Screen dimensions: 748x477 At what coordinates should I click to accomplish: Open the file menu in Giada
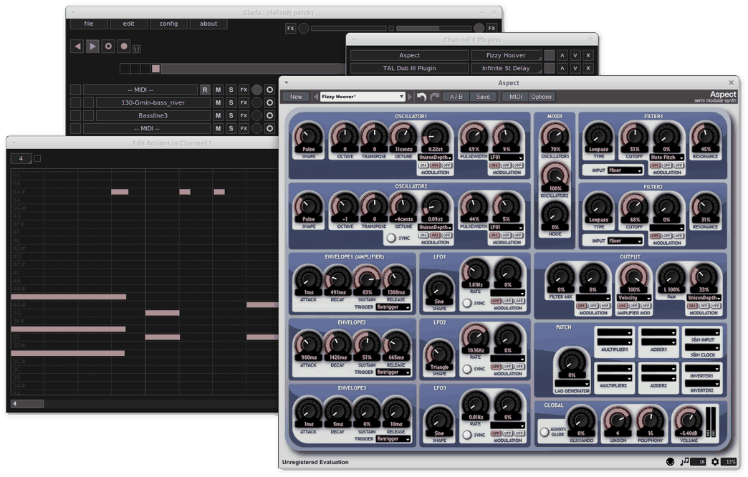[89, 24]
